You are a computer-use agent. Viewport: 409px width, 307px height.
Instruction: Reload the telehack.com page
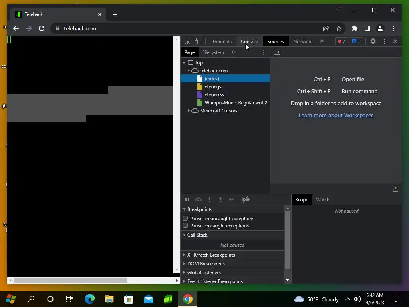pos(42,28)
